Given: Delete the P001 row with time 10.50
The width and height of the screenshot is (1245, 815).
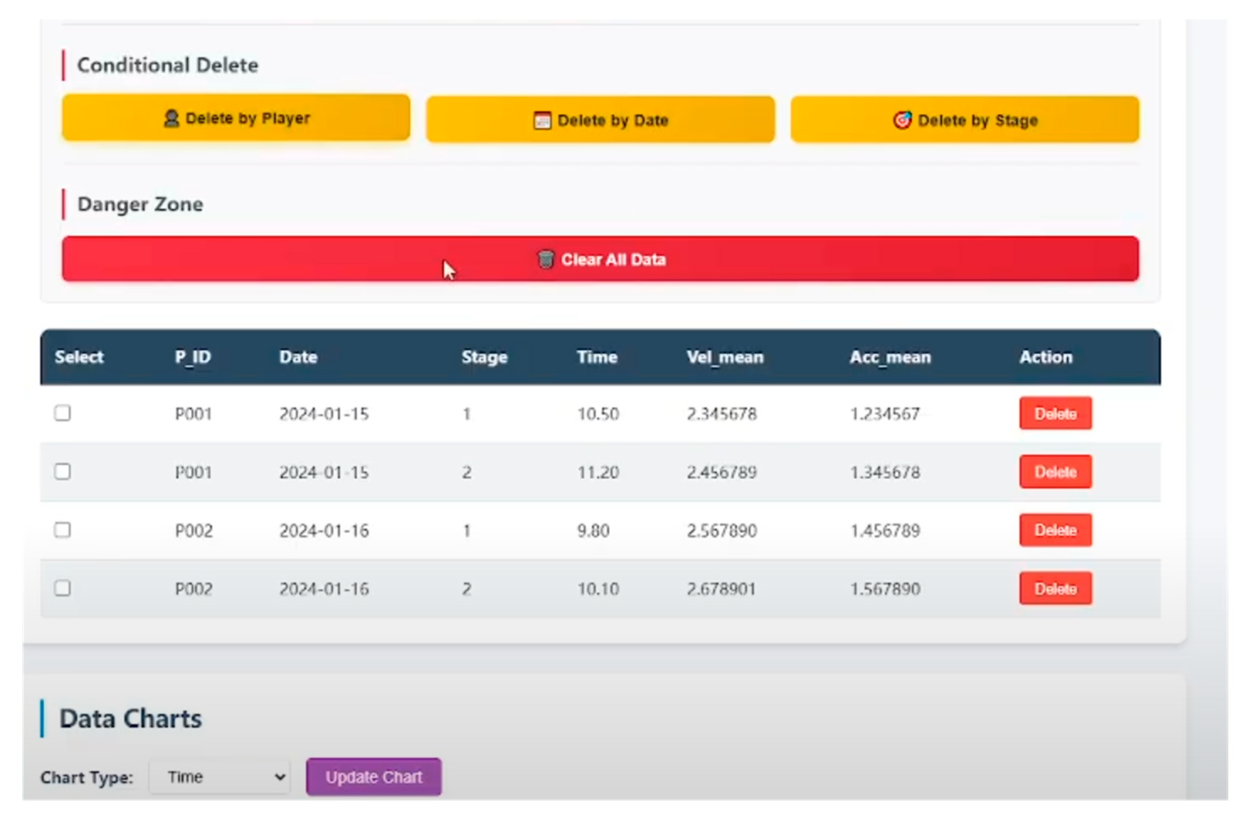Looking at the screenshot, I should [1055, 413].
